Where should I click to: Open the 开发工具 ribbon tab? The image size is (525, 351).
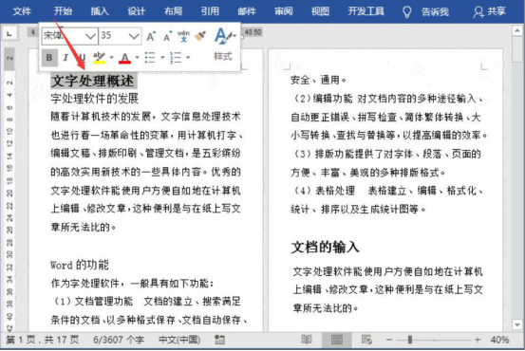click(x=366, y=11)
